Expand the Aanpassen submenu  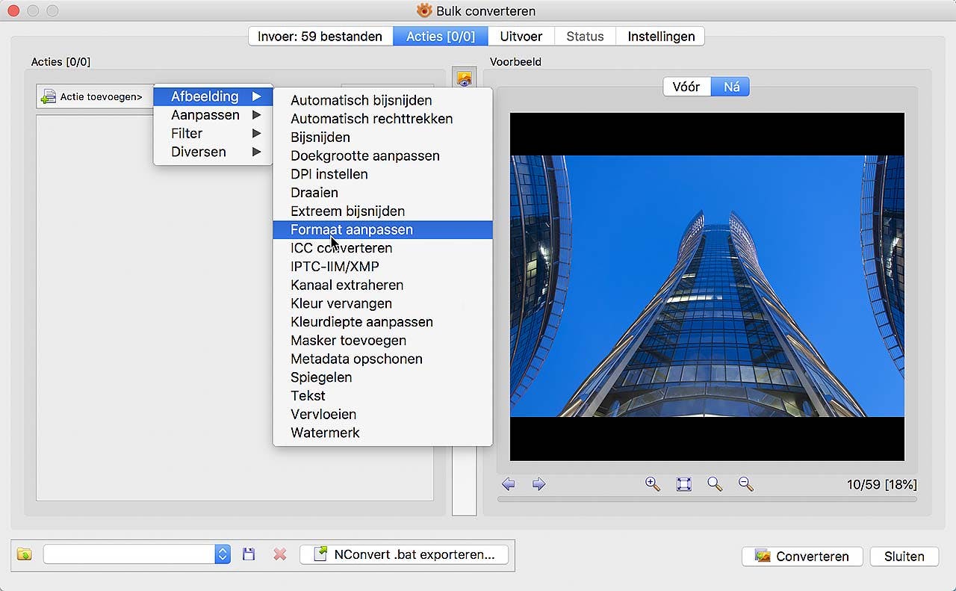point(213,115)
